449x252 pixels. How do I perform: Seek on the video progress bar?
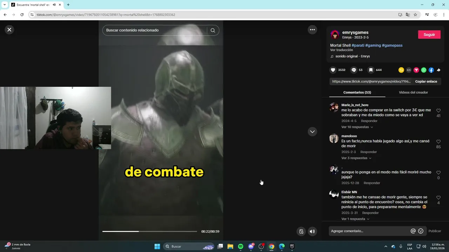150,231
